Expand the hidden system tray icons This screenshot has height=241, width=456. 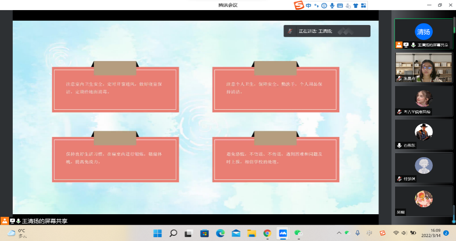pos(339,233)
